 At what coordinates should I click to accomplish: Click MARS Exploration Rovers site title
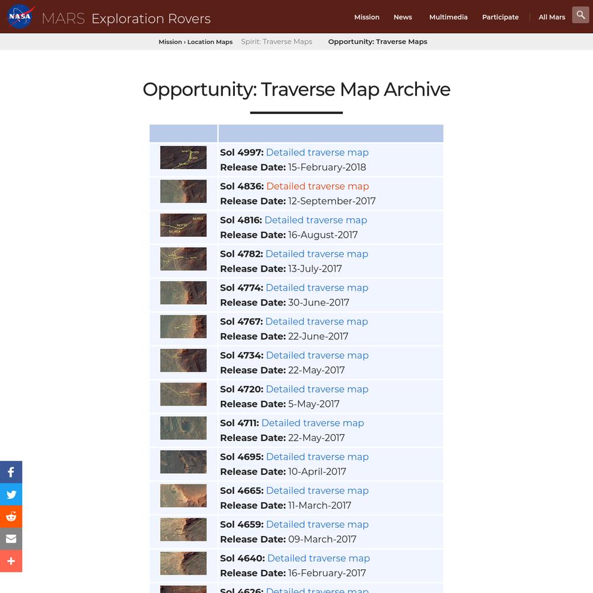tap(126, 18)
